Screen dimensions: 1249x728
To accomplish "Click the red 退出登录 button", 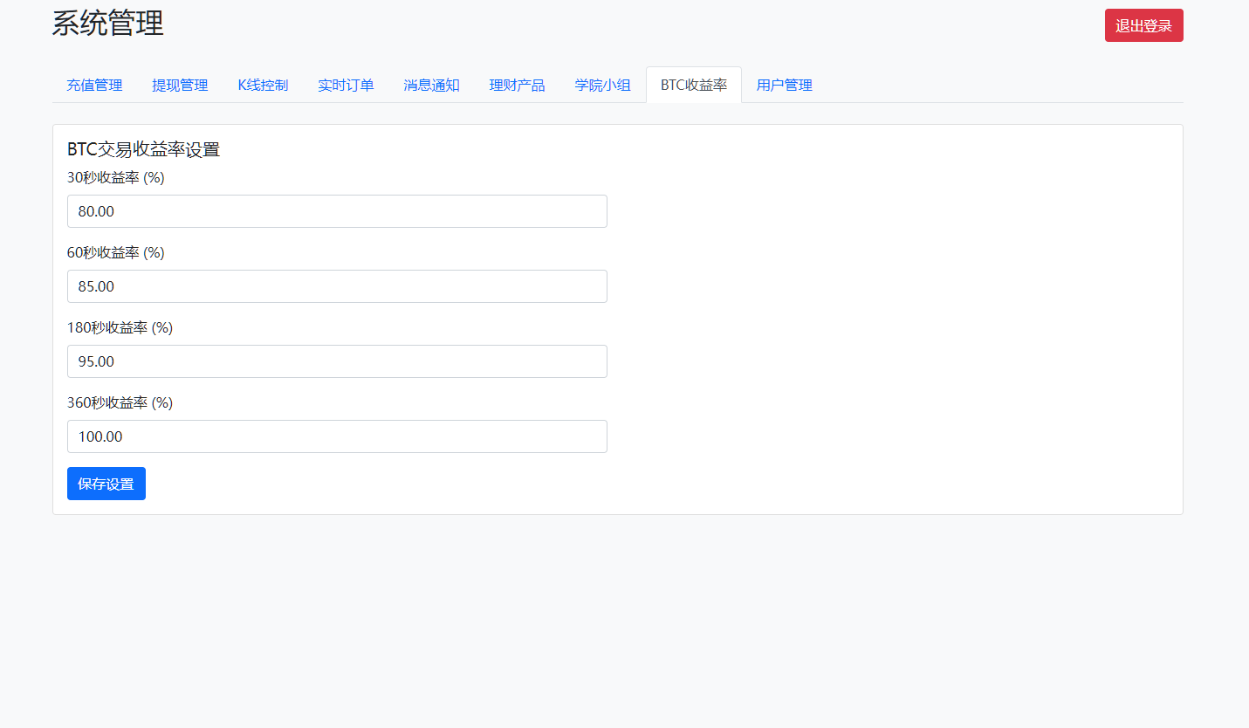I will (1143, 25).
